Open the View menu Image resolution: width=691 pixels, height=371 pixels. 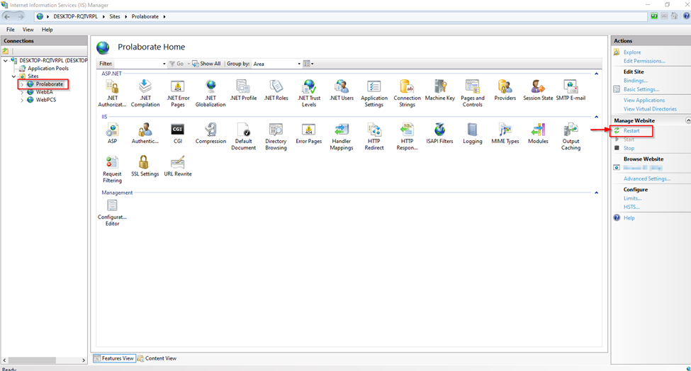(x=28, y=30)
